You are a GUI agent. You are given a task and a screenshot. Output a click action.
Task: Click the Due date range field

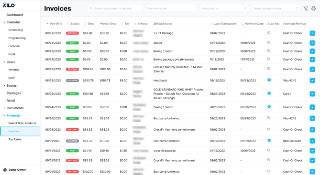click(x=170, y=9)
